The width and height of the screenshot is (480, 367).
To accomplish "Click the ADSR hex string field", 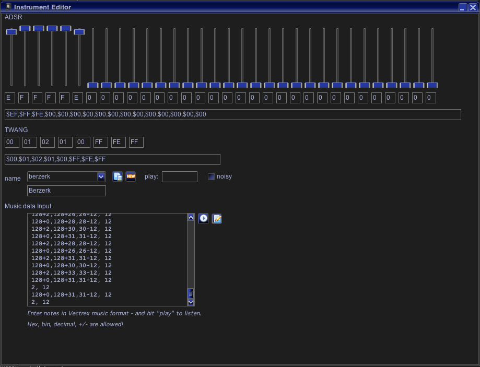I will click(x=232, y=114).
